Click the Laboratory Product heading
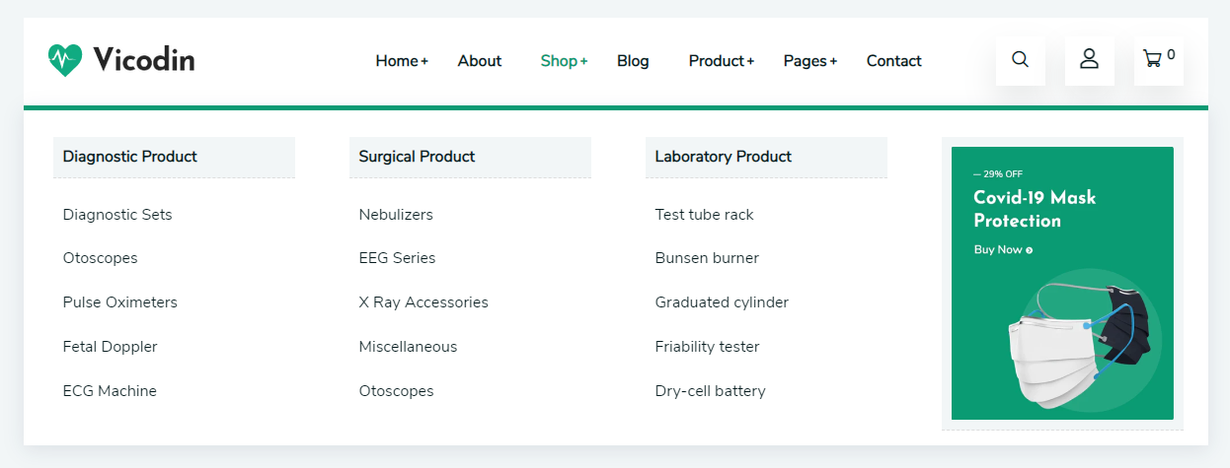This screenshot has width=1230, height=468. pyautogui.click(x=724, y=157)
